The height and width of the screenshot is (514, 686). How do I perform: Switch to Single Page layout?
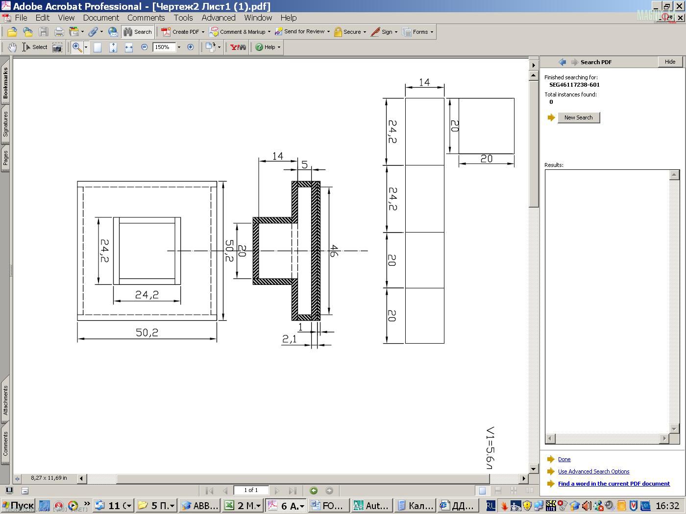tap(482, 491)
